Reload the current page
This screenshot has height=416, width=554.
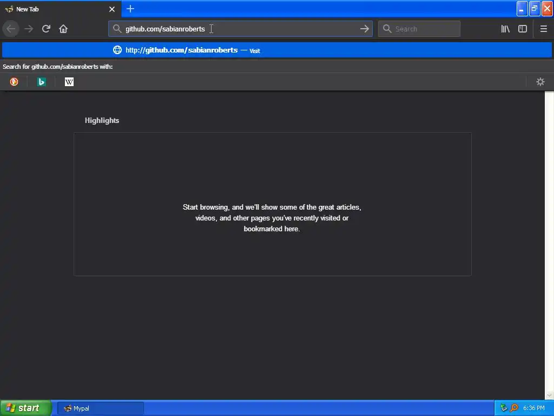pyautogui.click(x=46, y=29)
